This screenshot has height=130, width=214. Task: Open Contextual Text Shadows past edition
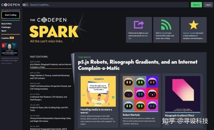tap(48, 98)
